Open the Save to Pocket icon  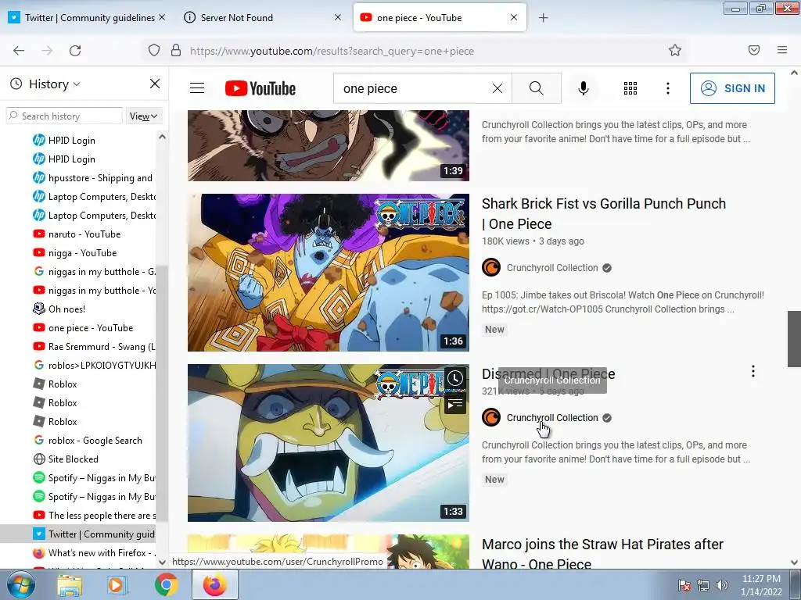(x=754, y=50)
